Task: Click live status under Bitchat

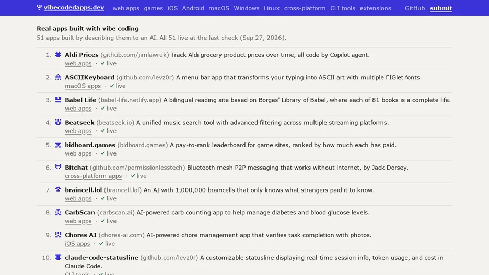Action: (x=138, y=176)
